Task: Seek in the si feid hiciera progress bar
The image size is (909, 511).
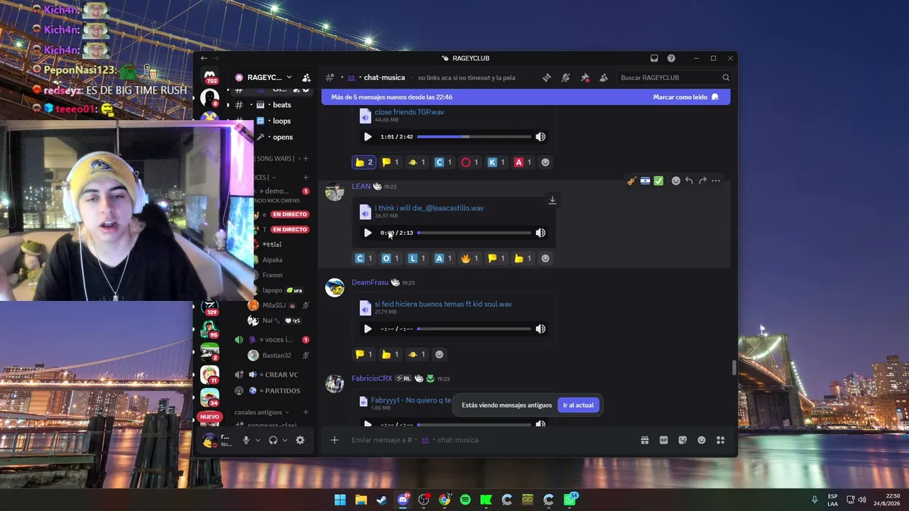Action: point(474,329)
